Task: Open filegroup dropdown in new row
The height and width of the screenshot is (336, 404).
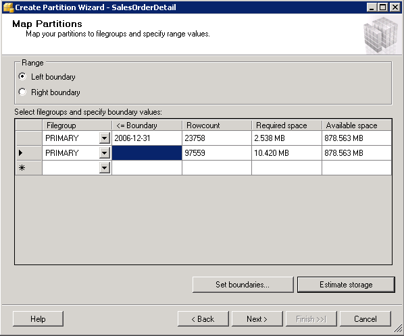Action: pyautogui.click(x=104, y=168)
